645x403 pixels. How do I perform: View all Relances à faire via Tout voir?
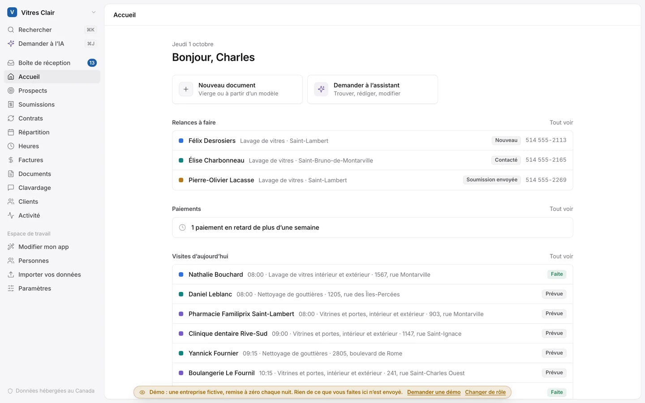click(561, 123)
